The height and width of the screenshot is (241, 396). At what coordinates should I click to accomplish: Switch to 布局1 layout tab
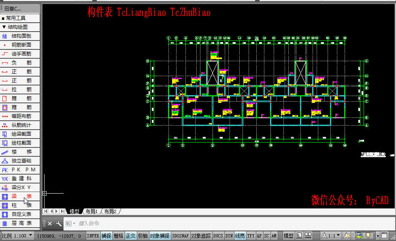tap(92, 211)
